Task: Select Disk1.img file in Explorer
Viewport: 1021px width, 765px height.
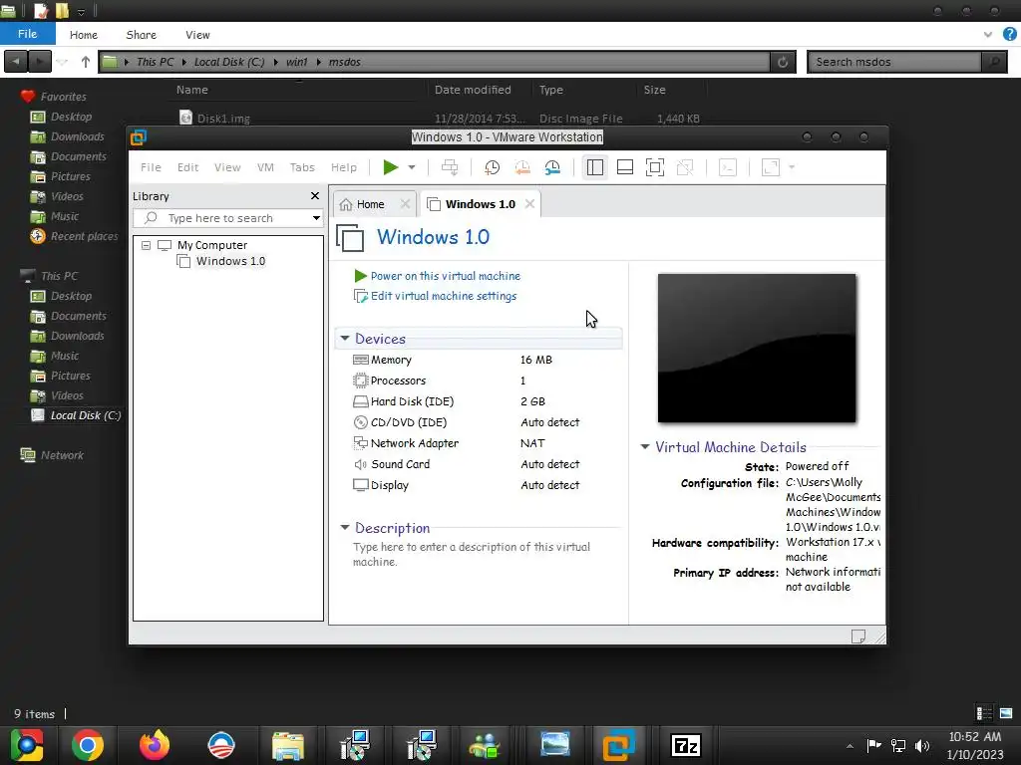Action: (x=223, y=119)
